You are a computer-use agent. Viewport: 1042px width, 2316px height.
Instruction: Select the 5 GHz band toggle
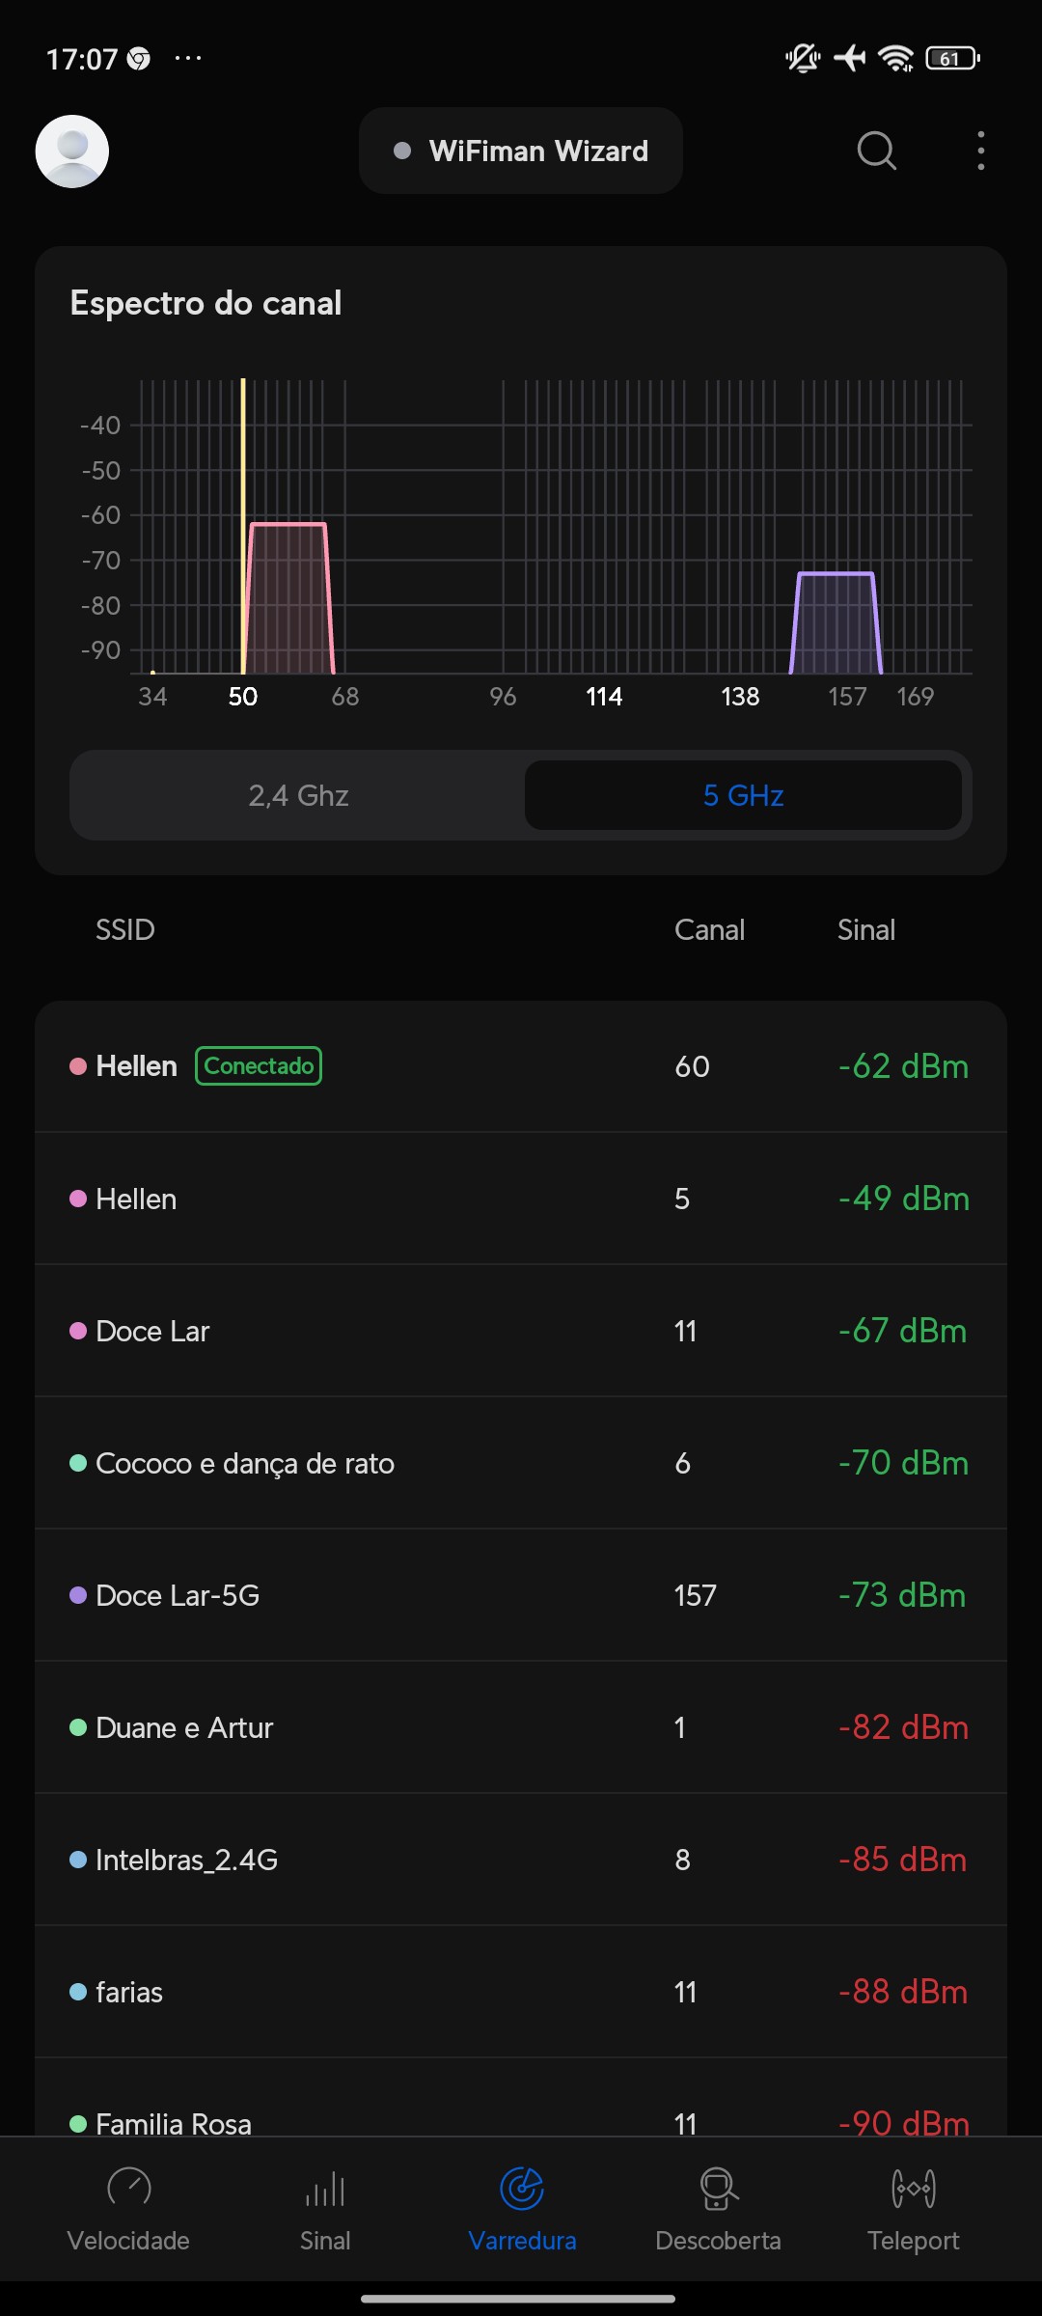coord(743,795)
